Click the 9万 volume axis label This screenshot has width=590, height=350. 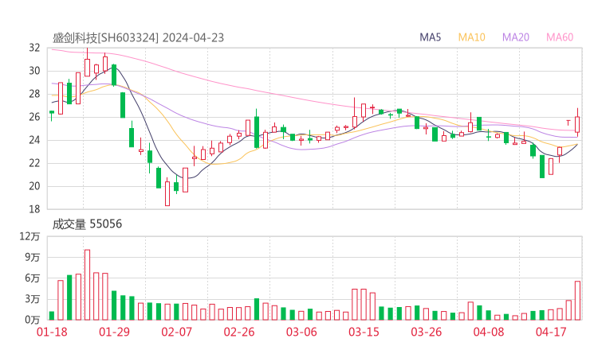(x=33, y=257)
